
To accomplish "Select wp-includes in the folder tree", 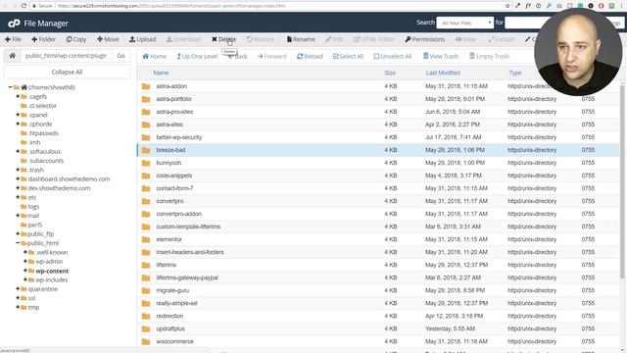I will coord(52,279).
